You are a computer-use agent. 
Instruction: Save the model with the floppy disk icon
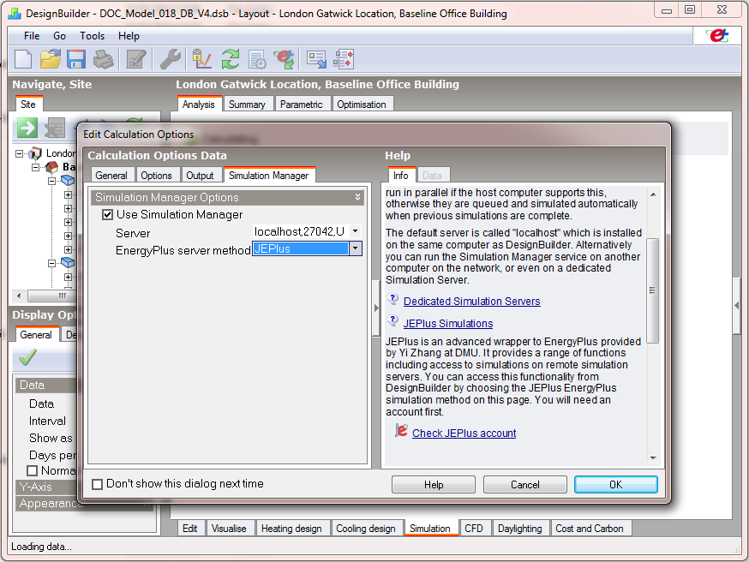[76, 59]
